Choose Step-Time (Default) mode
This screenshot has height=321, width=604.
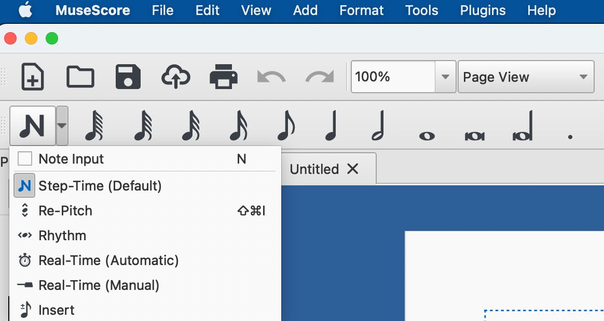coord(146,186)
